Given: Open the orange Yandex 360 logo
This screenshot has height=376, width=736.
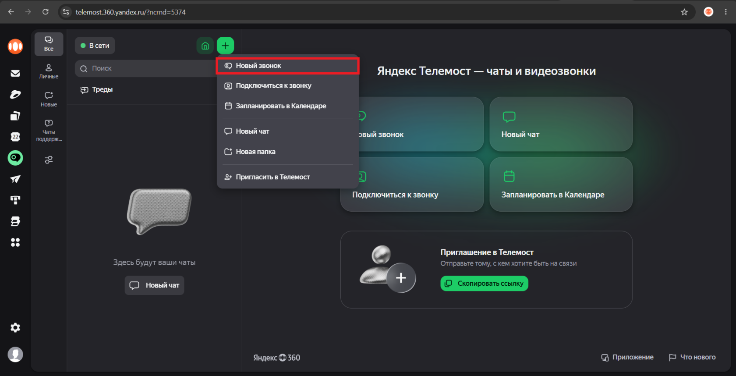Looking at the screenshot, I should click(x=15, y=46).
